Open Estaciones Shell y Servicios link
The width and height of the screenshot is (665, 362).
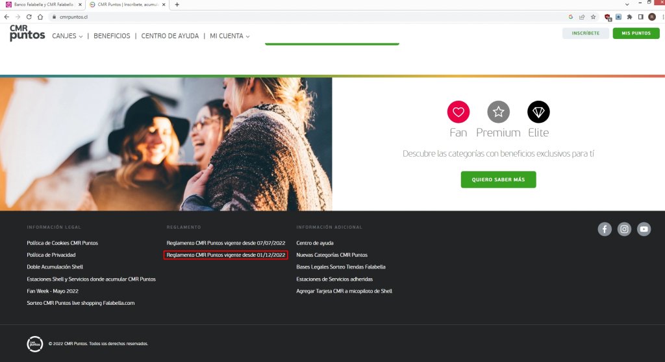91,279
